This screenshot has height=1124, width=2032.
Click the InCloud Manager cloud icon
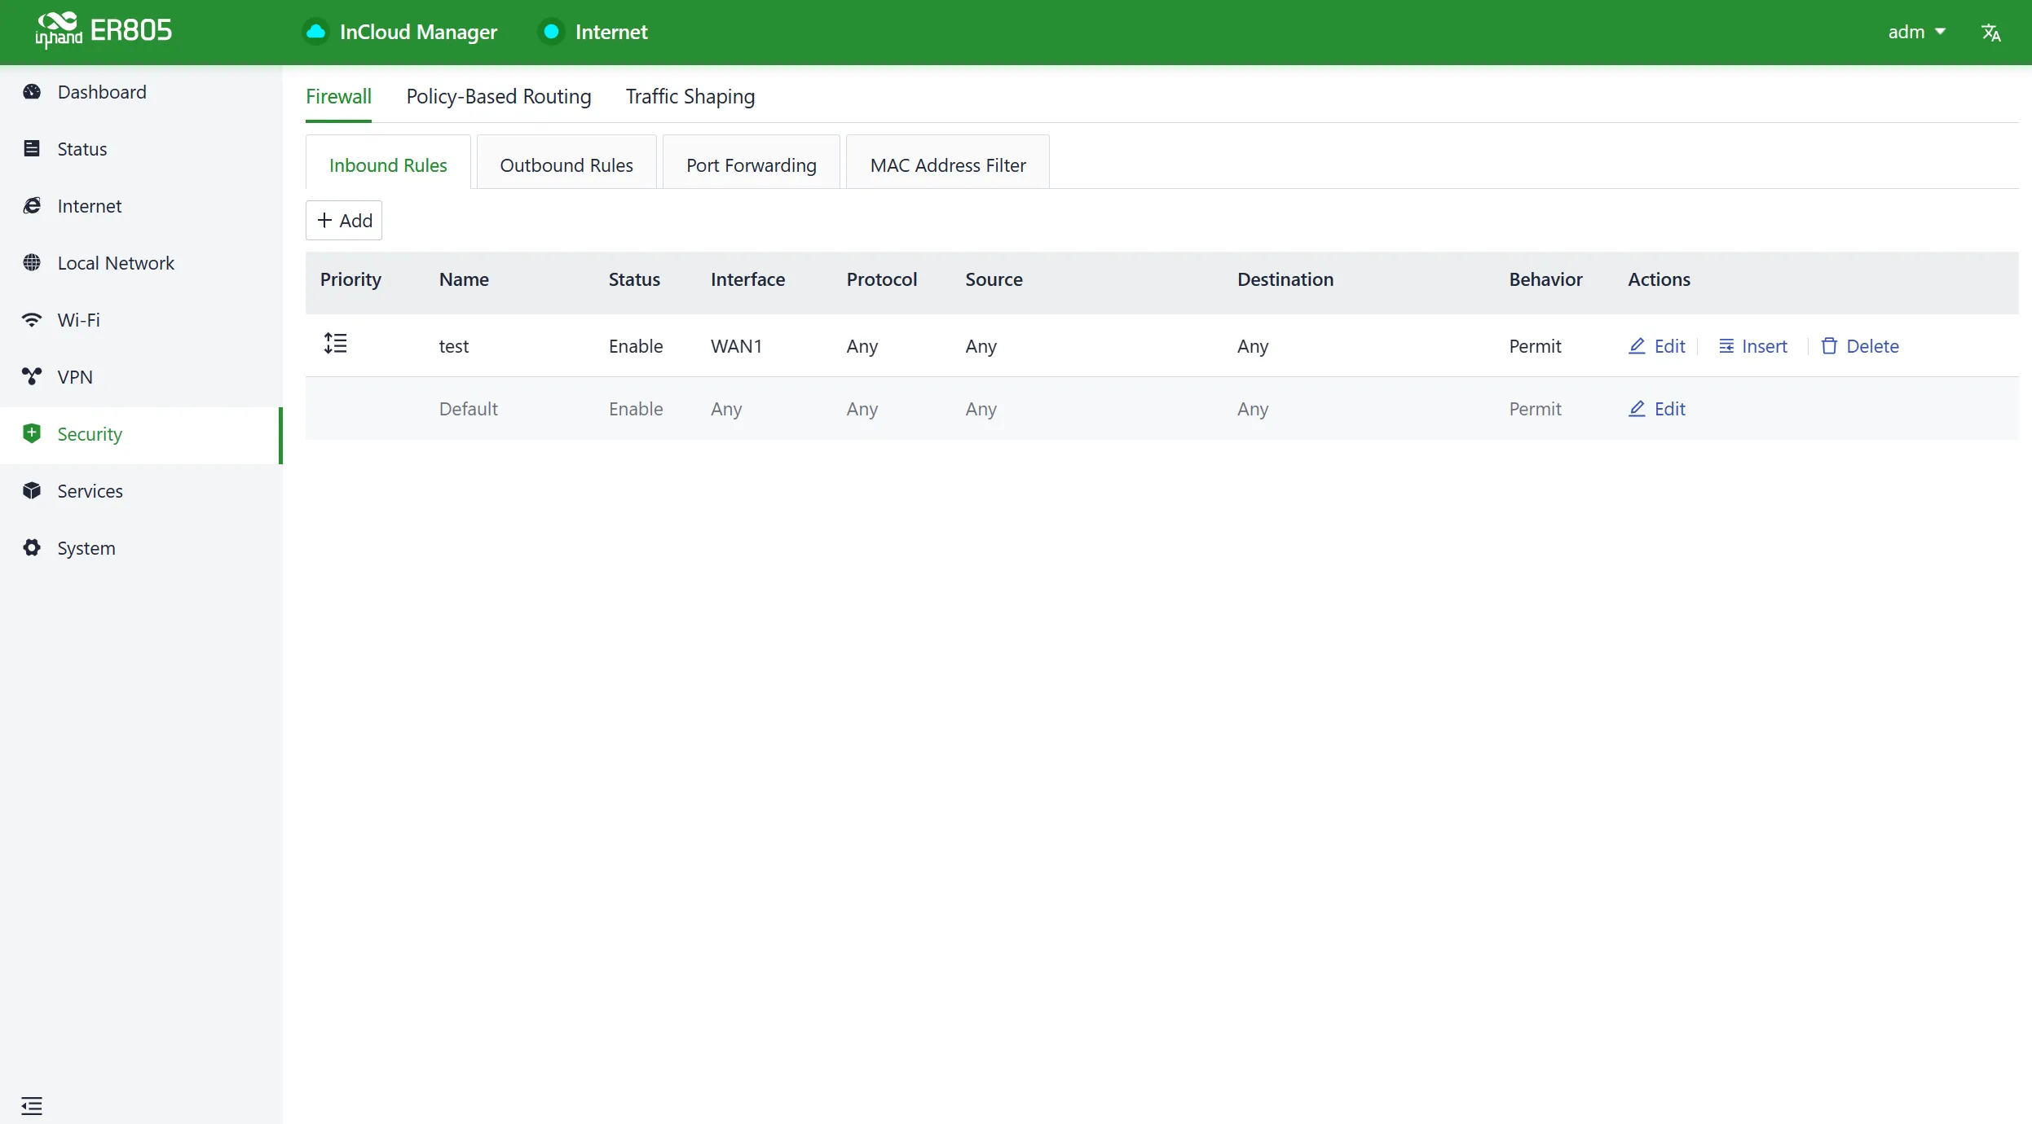click(x=315, y=32)
